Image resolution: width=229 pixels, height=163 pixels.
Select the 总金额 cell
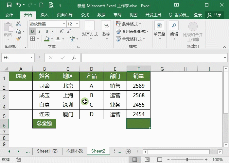44,124
